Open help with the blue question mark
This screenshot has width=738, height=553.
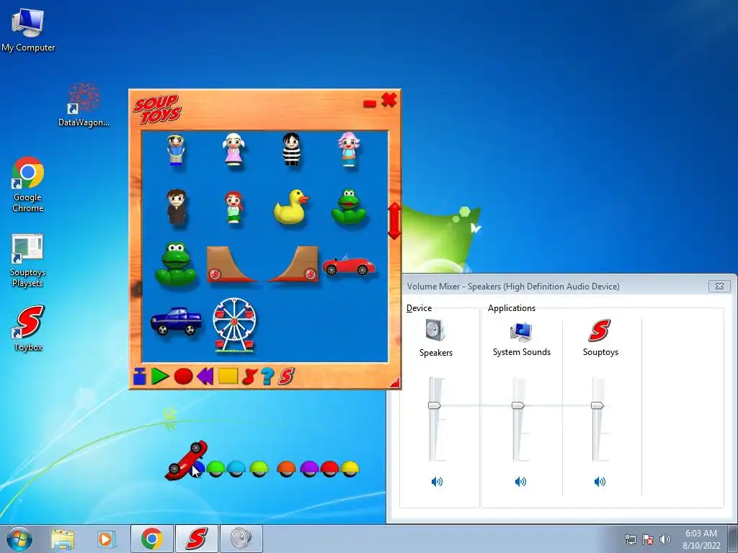(x=267, y=377)
